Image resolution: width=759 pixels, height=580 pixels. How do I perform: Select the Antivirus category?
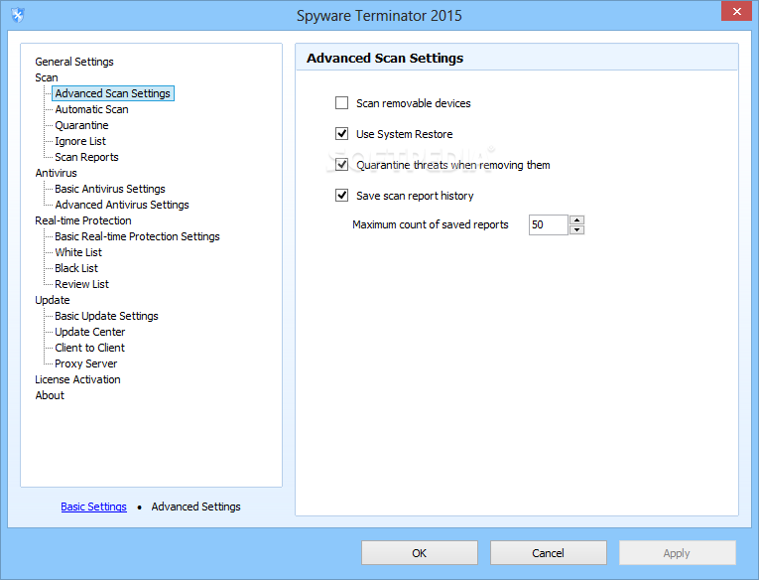point(57,173)
